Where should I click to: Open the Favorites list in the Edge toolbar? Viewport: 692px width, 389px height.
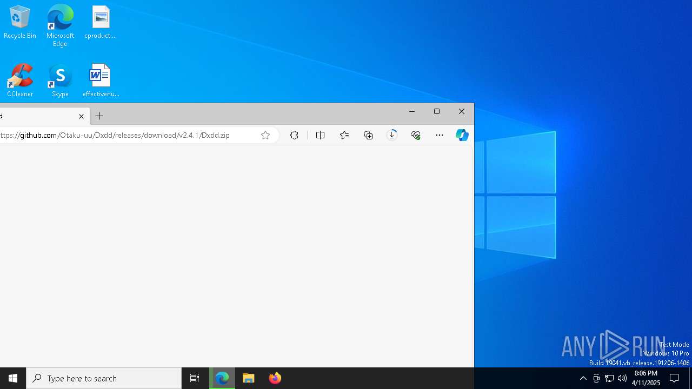coord(344,135)
